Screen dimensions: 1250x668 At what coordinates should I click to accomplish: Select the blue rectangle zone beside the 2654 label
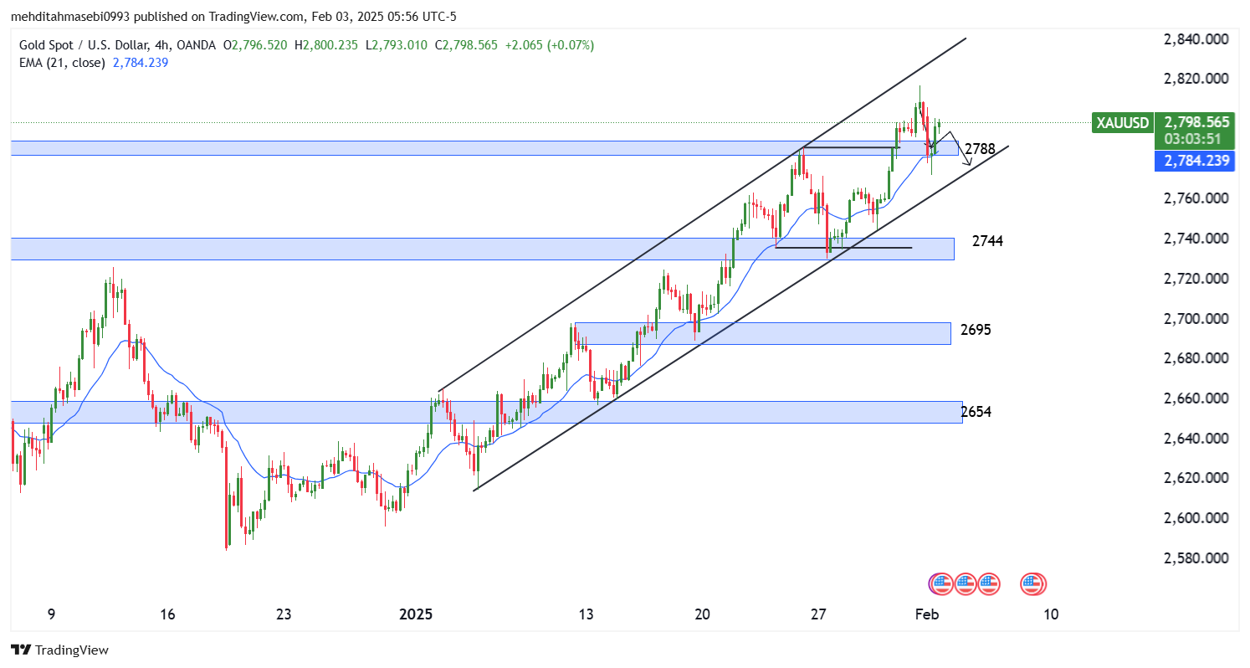[x=486, y=412]
